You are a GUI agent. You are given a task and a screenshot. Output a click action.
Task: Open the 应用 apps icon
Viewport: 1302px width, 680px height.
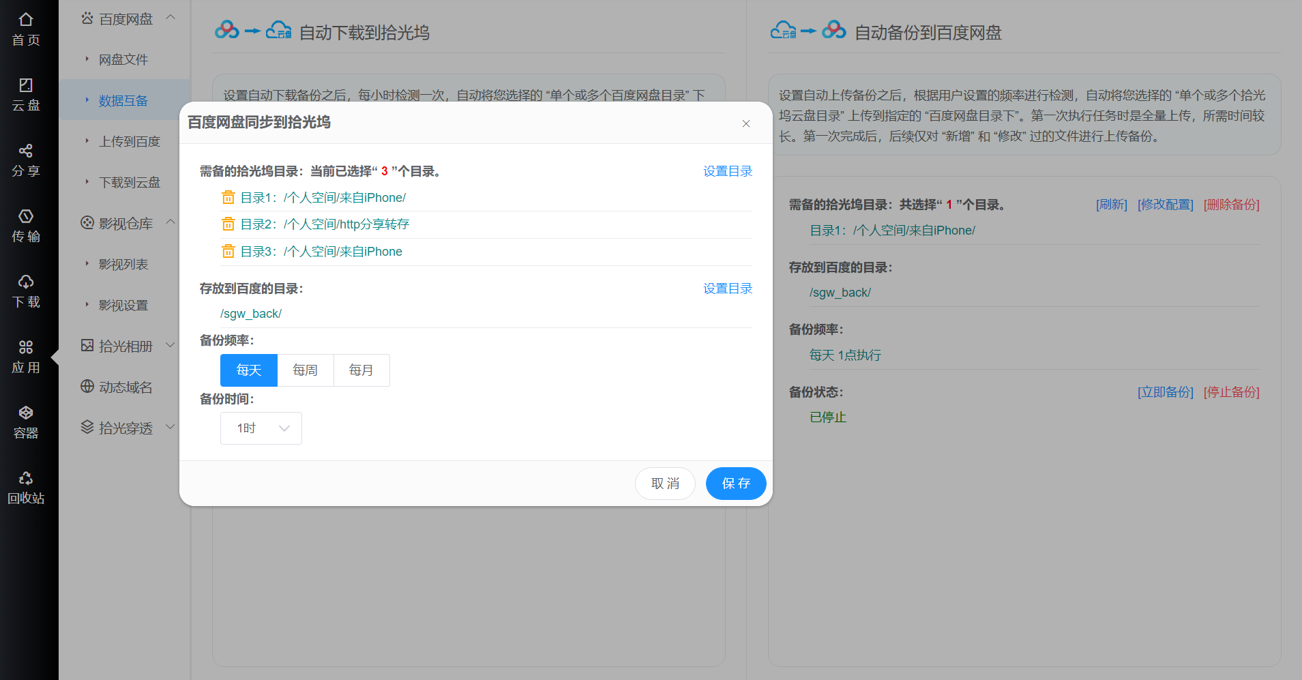point(26,347)
